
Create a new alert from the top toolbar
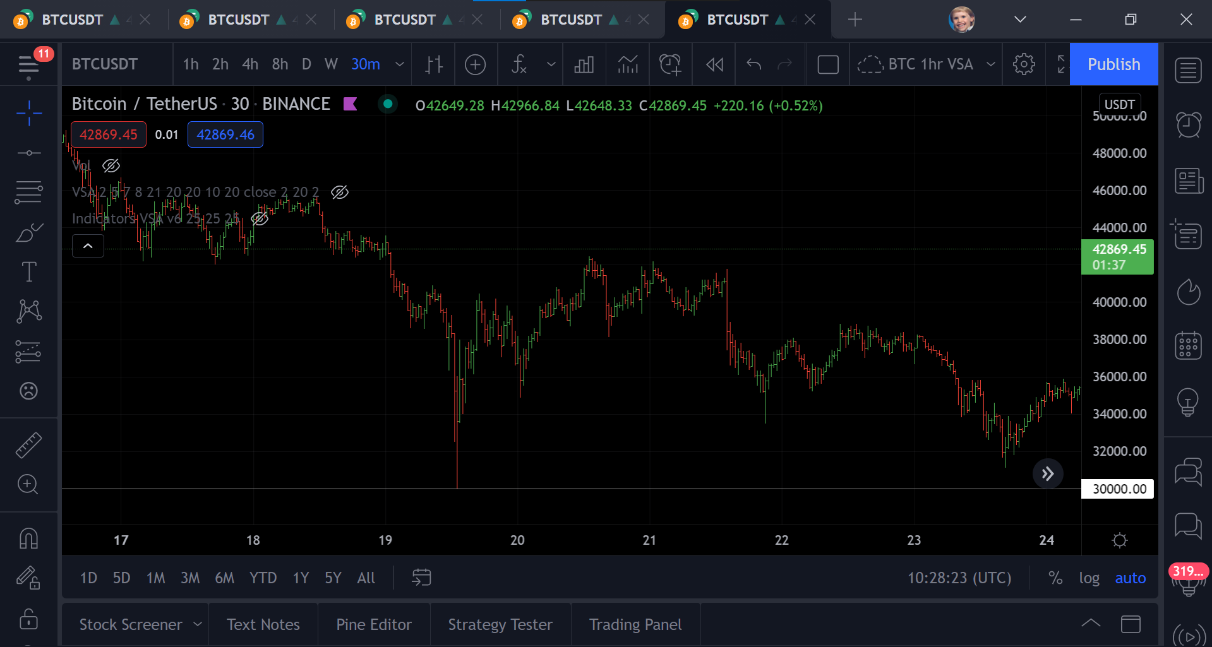671,64
